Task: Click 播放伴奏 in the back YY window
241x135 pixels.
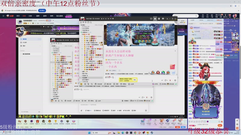Action: 76,101
